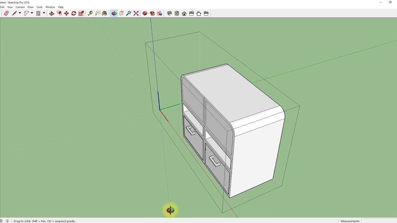This screenshot has height=223, width=397.
Task: Select the Eraser tool
Action: tap(6, 13)
